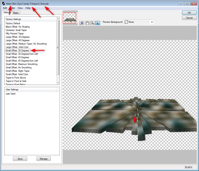Click the show original preview toggle icon
Screen dimensions: 199x171
81,23
